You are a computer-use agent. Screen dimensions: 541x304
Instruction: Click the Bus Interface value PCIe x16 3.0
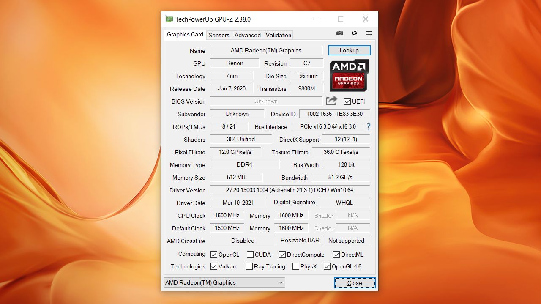coord(328,126)
